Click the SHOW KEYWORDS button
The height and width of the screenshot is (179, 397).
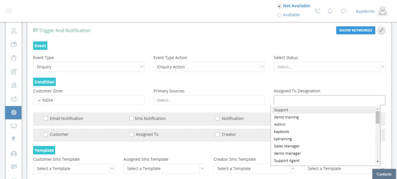[356, 30]
